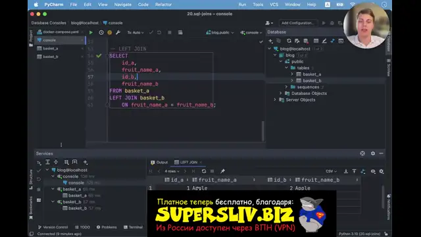This screenshot has height=237, width=421.
Task: Expand the sequences folder
Action: click(x=287, y=87)
